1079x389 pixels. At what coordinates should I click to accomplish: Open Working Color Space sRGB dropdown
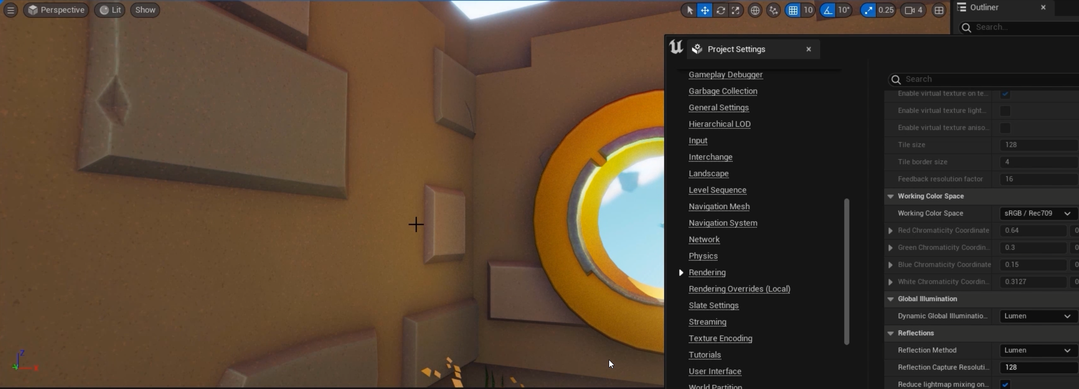point(1038,214)
